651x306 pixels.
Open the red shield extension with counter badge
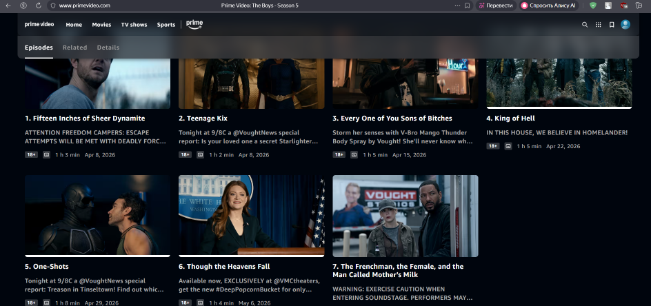(624, 6)
